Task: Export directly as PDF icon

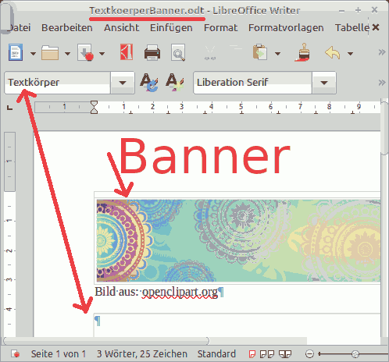Action: tap(127, 52)
